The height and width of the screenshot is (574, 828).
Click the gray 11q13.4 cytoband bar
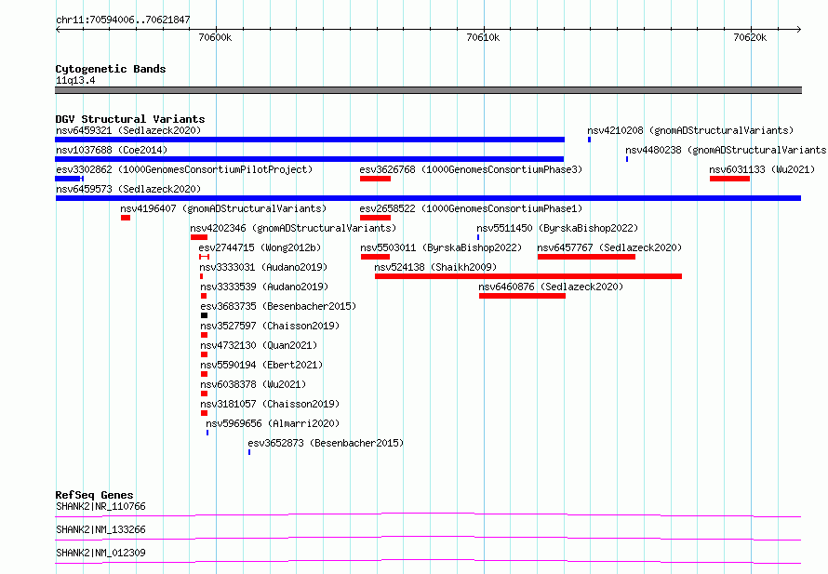[x=428, y=90]
